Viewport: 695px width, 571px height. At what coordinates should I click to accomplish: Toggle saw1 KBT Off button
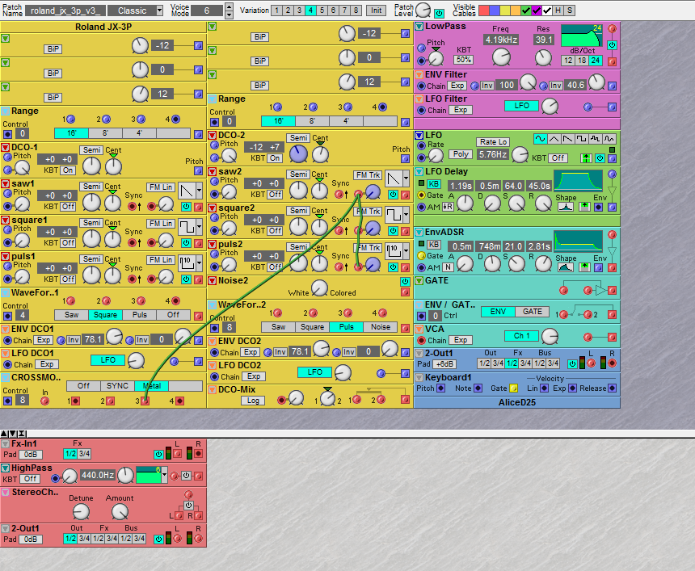[x=68, y=207]
